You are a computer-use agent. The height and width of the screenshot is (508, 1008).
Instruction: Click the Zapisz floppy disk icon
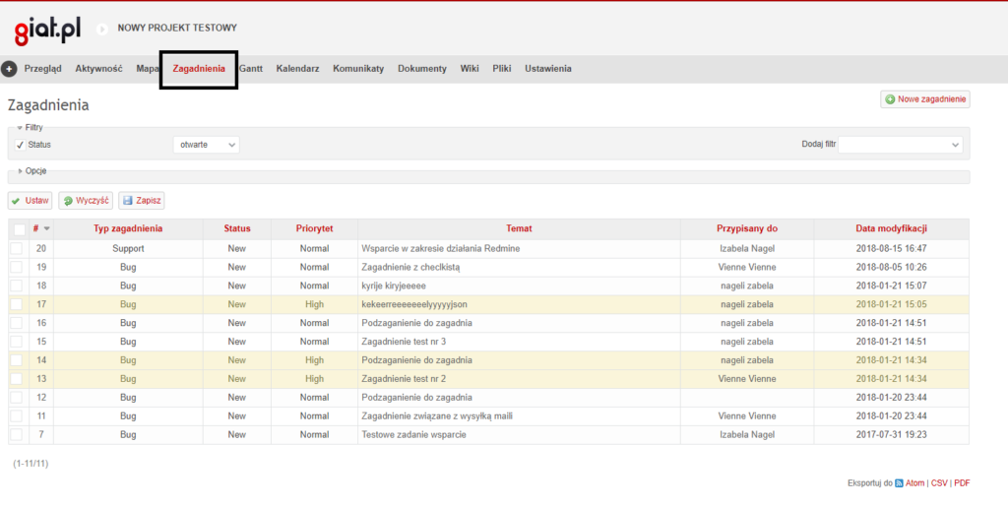[x=128, y=201]
